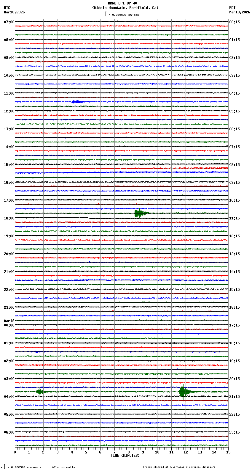Click the 'PDT' label in the header

click(232, 8)
